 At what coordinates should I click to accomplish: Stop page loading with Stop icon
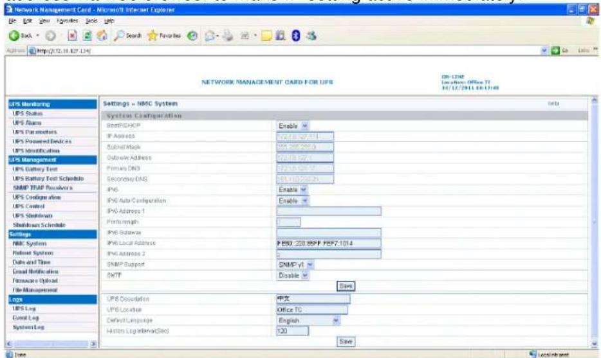72,35
